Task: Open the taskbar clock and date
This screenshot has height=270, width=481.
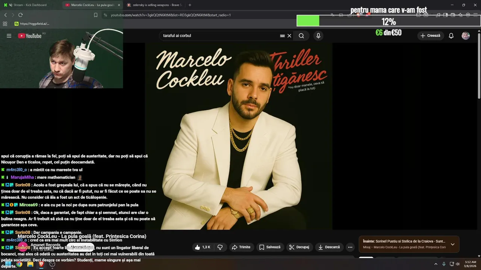Action: pyautogui.click(x=470, y=264)
